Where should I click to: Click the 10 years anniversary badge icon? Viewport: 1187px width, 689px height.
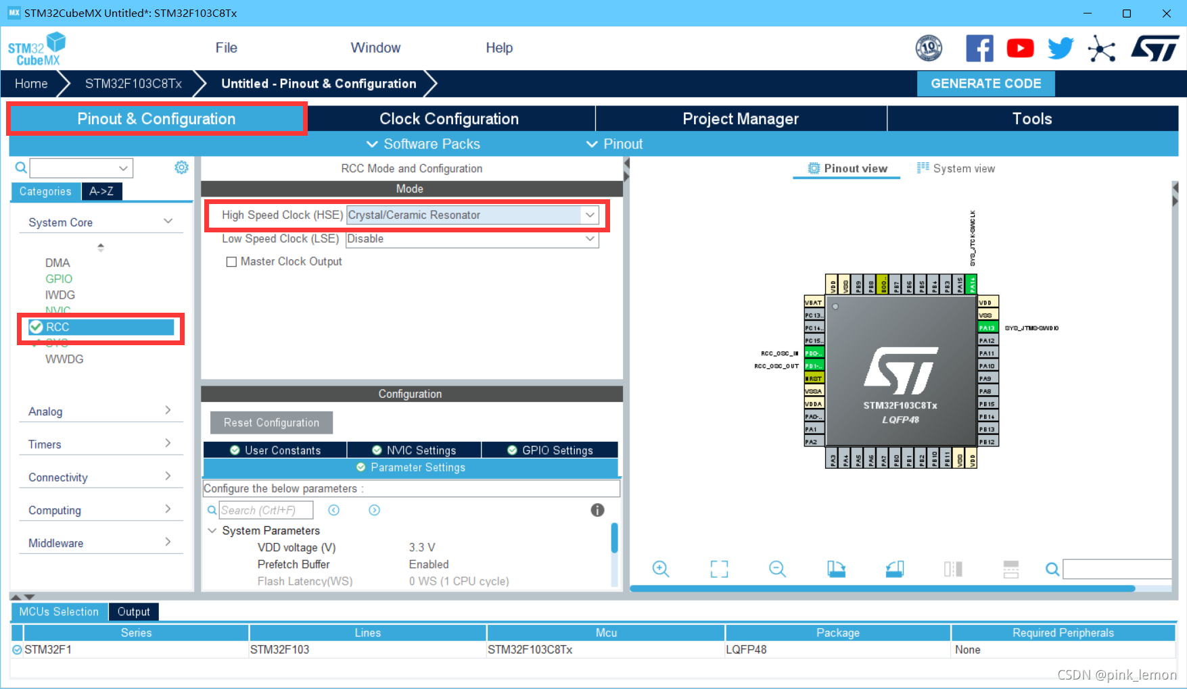click(929, 49)
